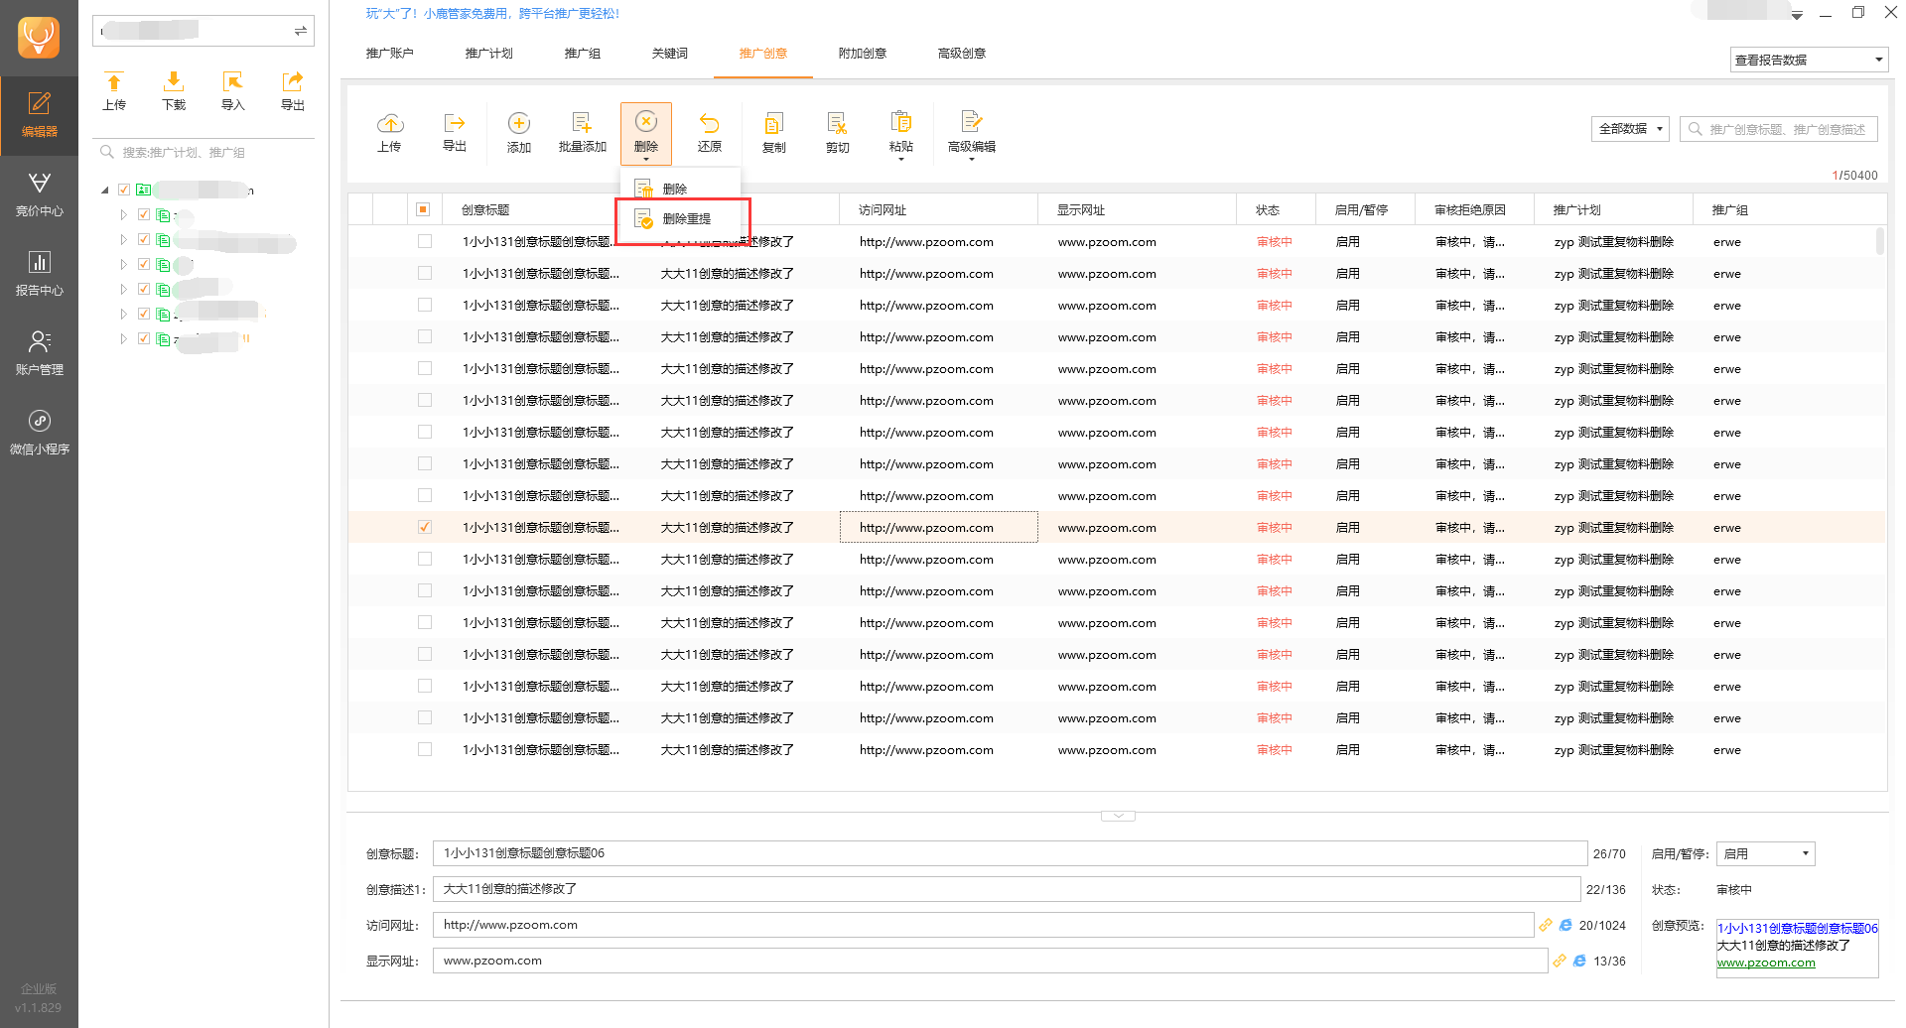Switch to the 关键词 tab
Viewport: 1906px width, 1028px height.
pyautogui.click(x=669, y=54)
